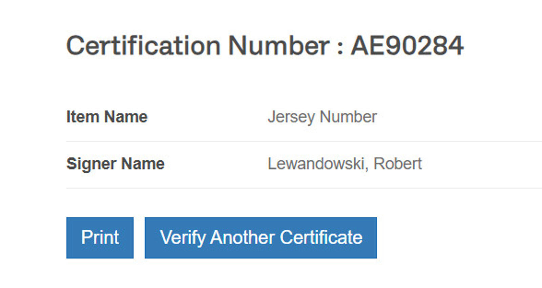
Task: Click the Lewandowski surname text
Action: click(316, 164)
